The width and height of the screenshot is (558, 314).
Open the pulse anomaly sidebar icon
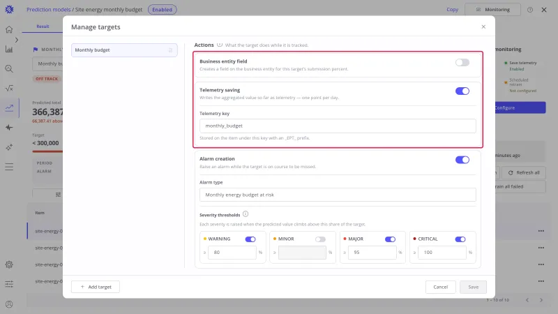click(9, 128)
